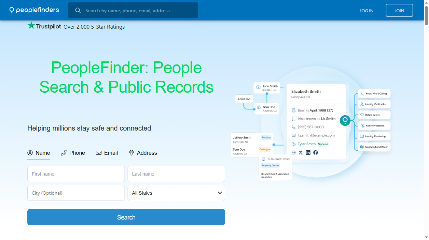
Task: Open the All States dropdown
Action: [176, 193]
